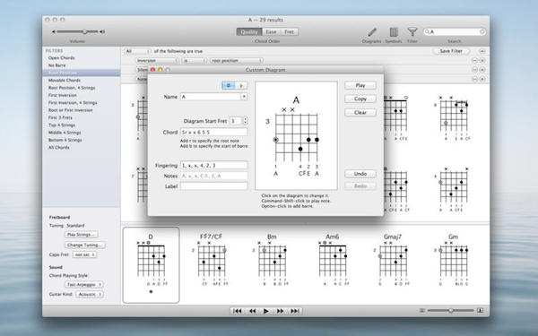Click the fast-forward double-arrow control

(x=281, y=311)
